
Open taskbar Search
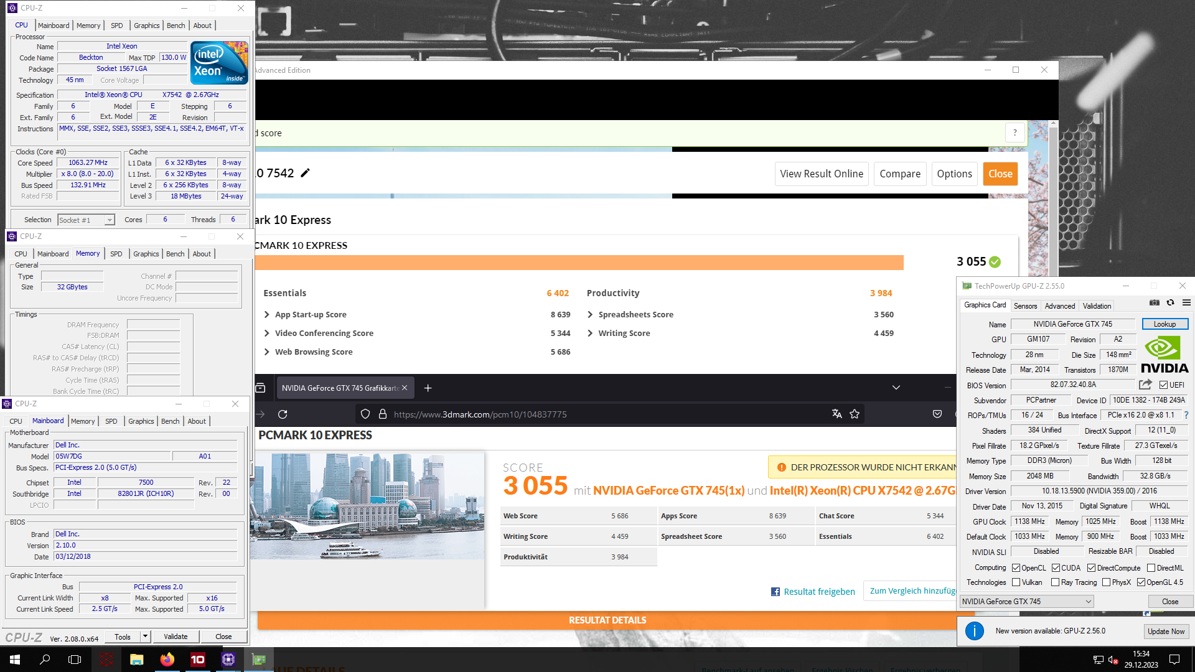45,660
